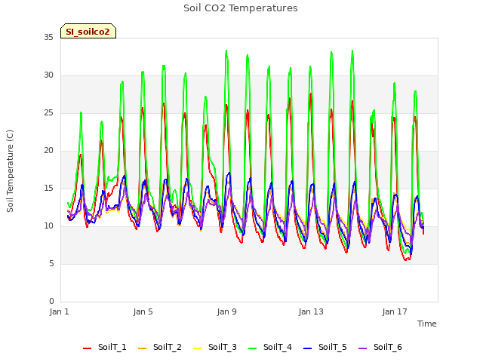Click the 30 y-axis tick label
Image resolution: width=483 pixels, height=362 pixels.
coord(48,75)
